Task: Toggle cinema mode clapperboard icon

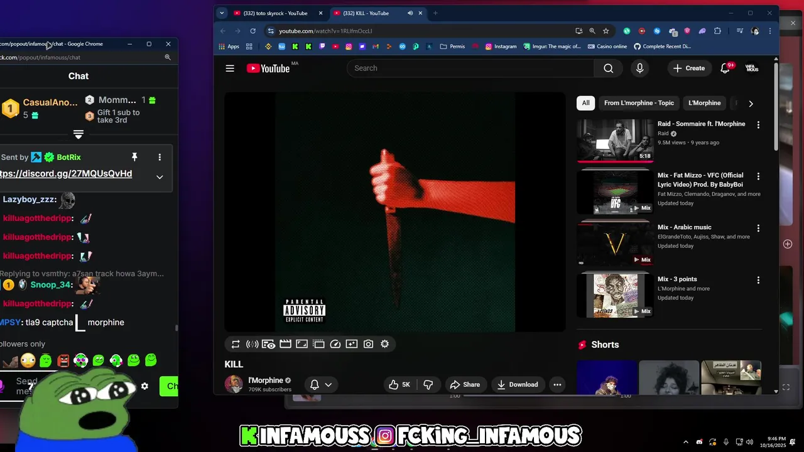Action: pyautogui.click(x=285, y=344)
